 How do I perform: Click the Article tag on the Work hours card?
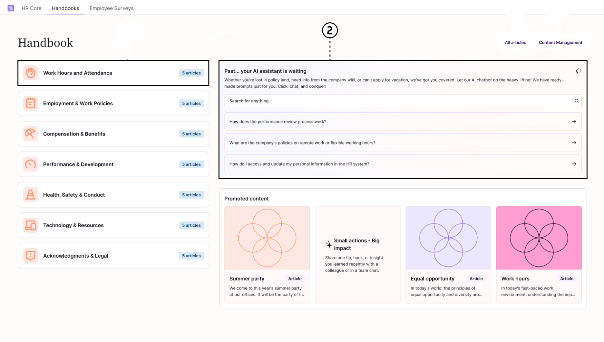click(567, 279)
